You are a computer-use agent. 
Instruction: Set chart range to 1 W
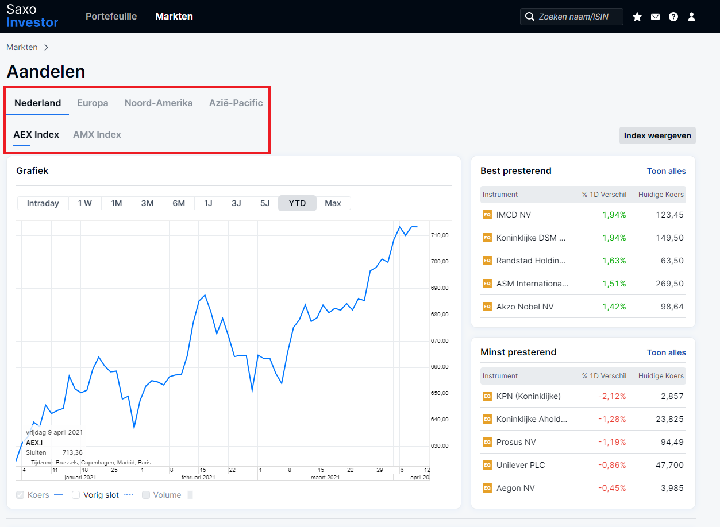(x=85, y=203)
